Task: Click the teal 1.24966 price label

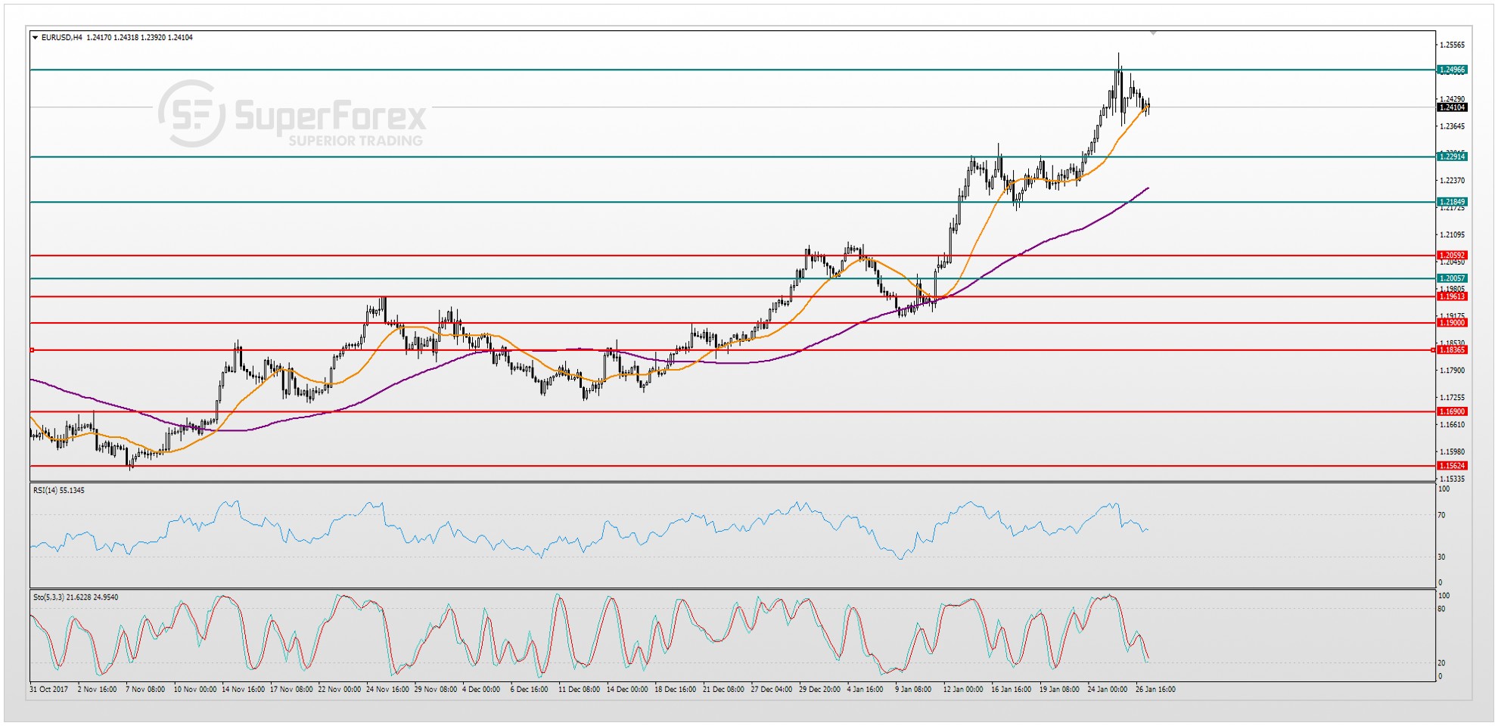Action: point(1452,70)
